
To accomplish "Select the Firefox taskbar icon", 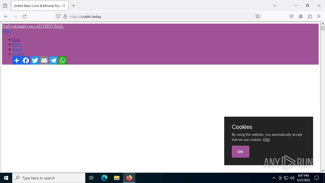I will coord(129,178).
